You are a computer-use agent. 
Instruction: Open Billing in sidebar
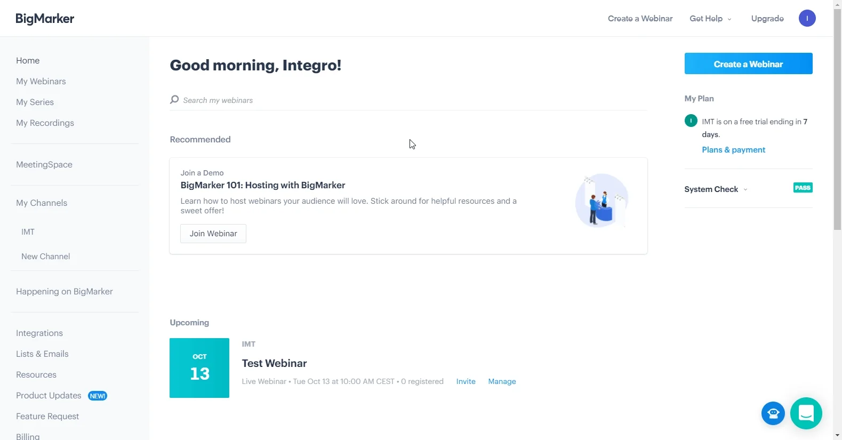click(28, 436)
